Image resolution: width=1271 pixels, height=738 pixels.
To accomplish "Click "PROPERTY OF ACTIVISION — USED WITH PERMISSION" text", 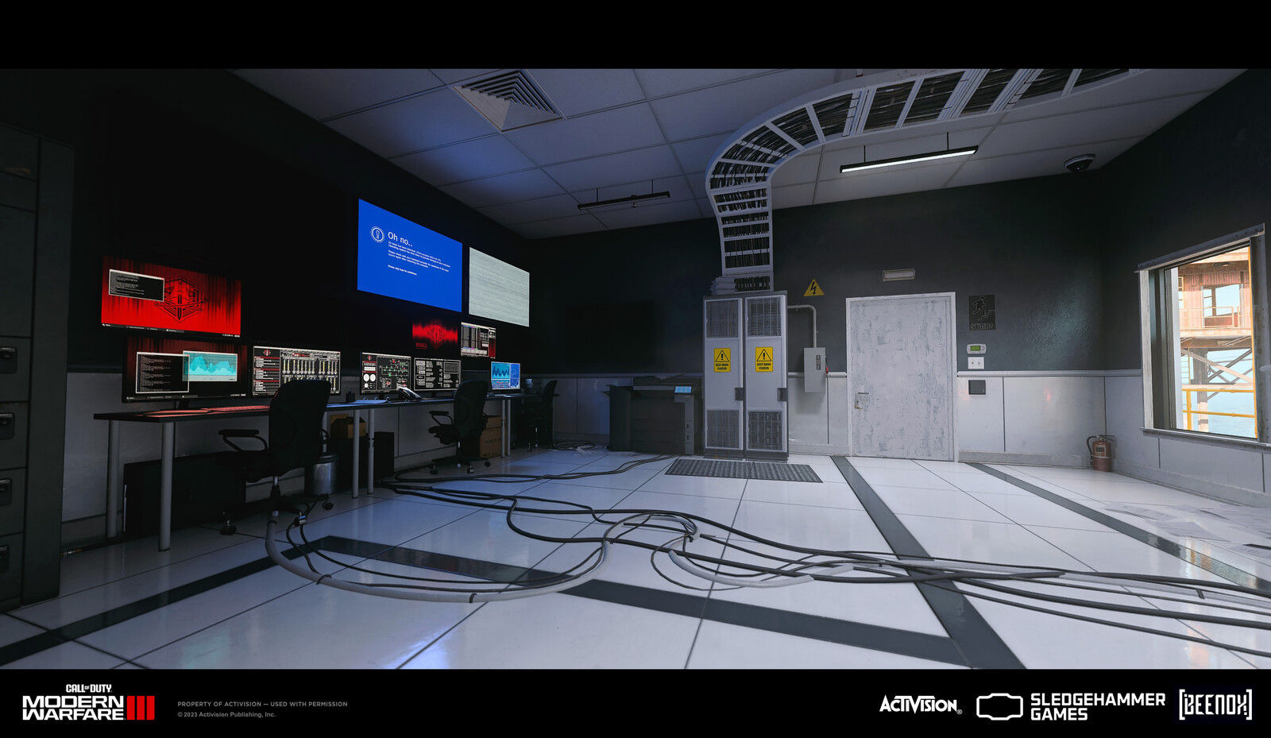I will click(262, 704).
